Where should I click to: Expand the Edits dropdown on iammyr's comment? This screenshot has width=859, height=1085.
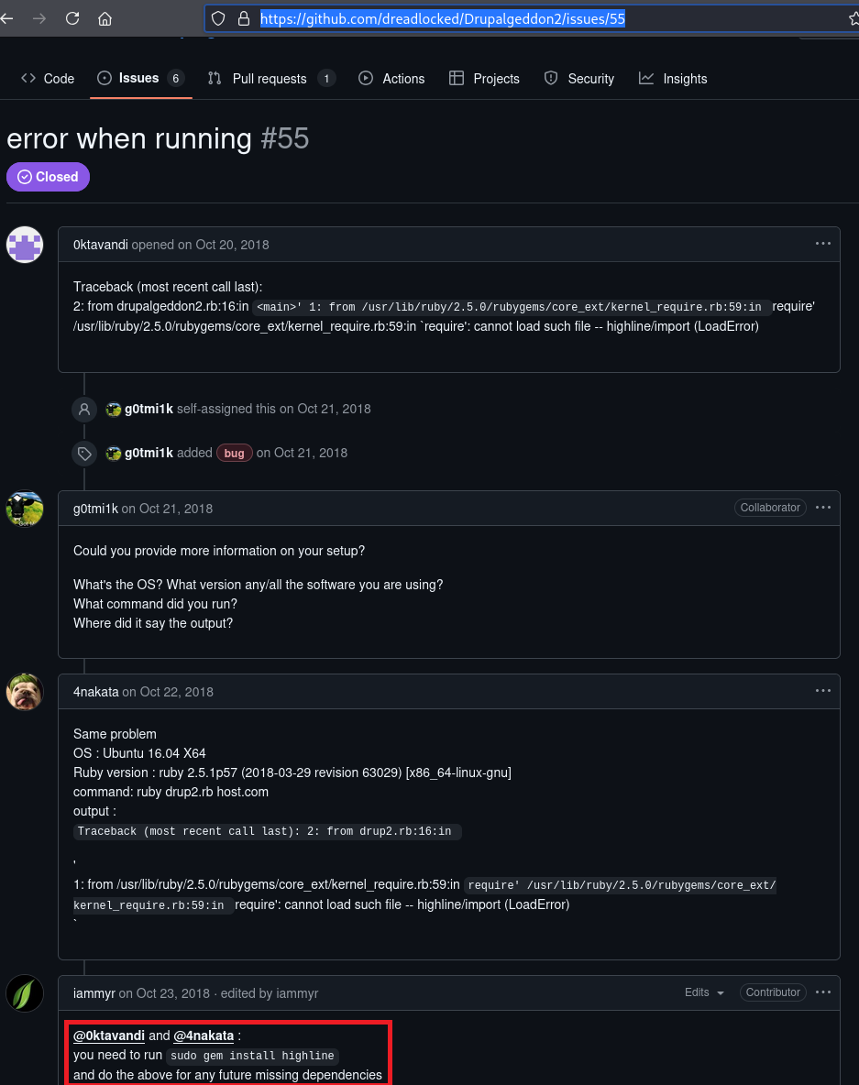[705, 992]
